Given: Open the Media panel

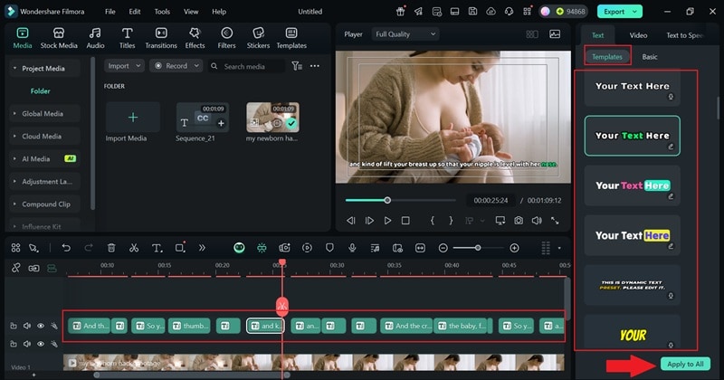Looking at the screenshot, I should pos(22,38).
